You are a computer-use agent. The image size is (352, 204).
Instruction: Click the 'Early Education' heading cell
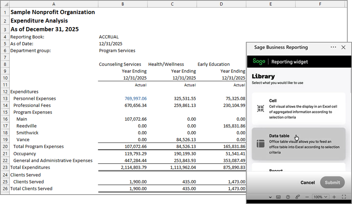(221, 64)
